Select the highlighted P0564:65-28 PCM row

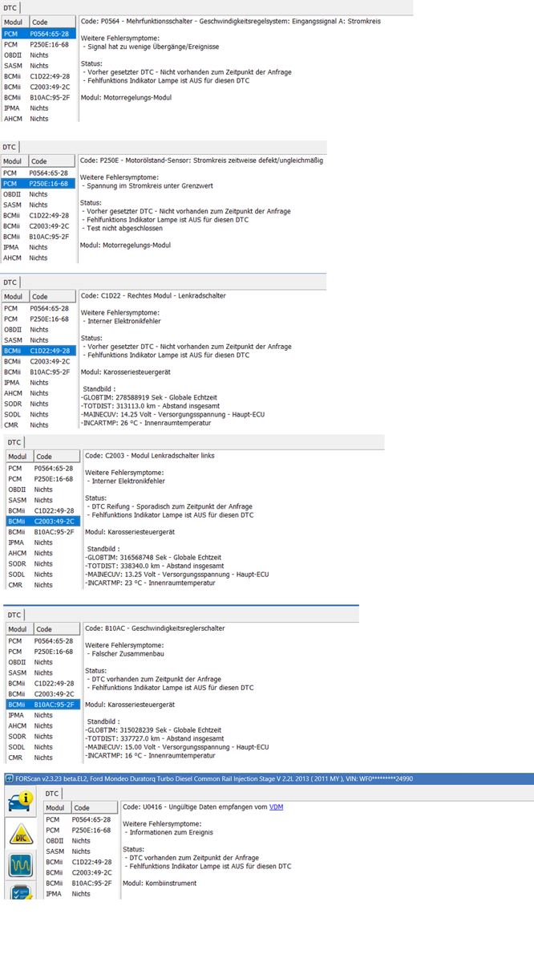[38, 35]
